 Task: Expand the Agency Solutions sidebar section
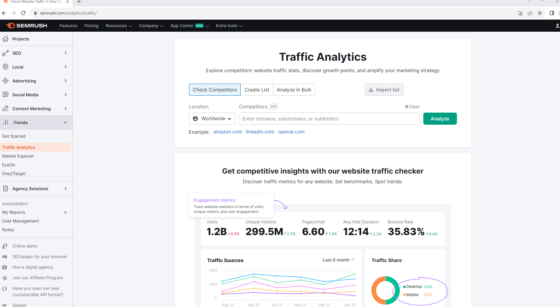click(x=66, y=188)
